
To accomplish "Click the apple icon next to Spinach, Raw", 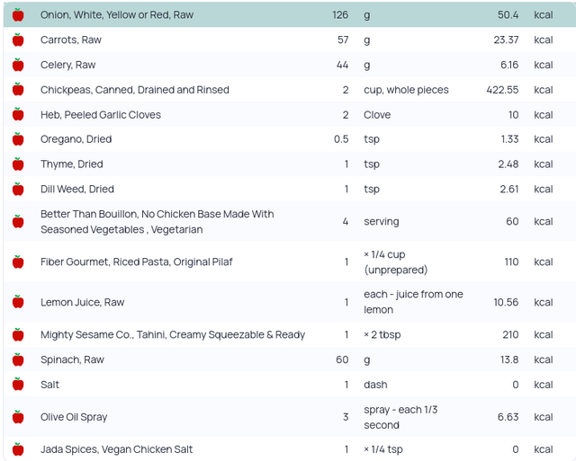I will (x=18, y=359).
